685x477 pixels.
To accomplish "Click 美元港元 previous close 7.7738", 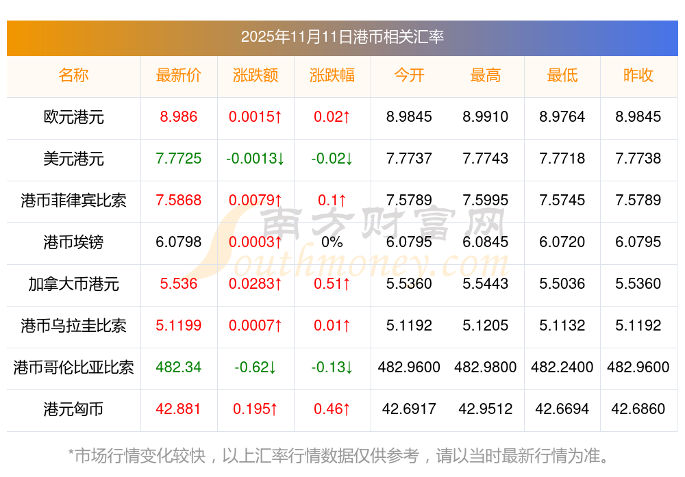I will (638, 158).
